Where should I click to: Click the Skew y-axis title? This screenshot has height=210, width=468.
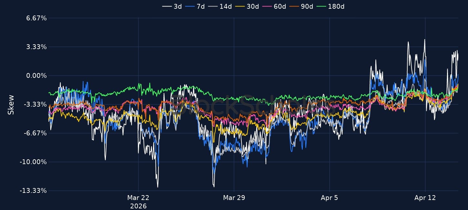point(11,104)
